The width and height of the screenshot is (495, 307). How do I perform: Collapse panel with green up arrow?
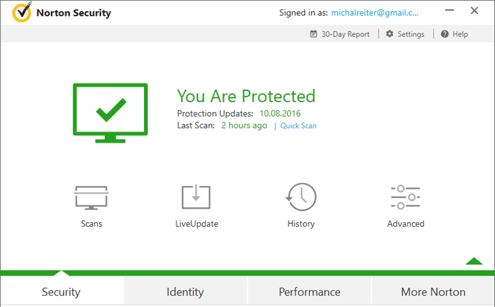[474, 261]
